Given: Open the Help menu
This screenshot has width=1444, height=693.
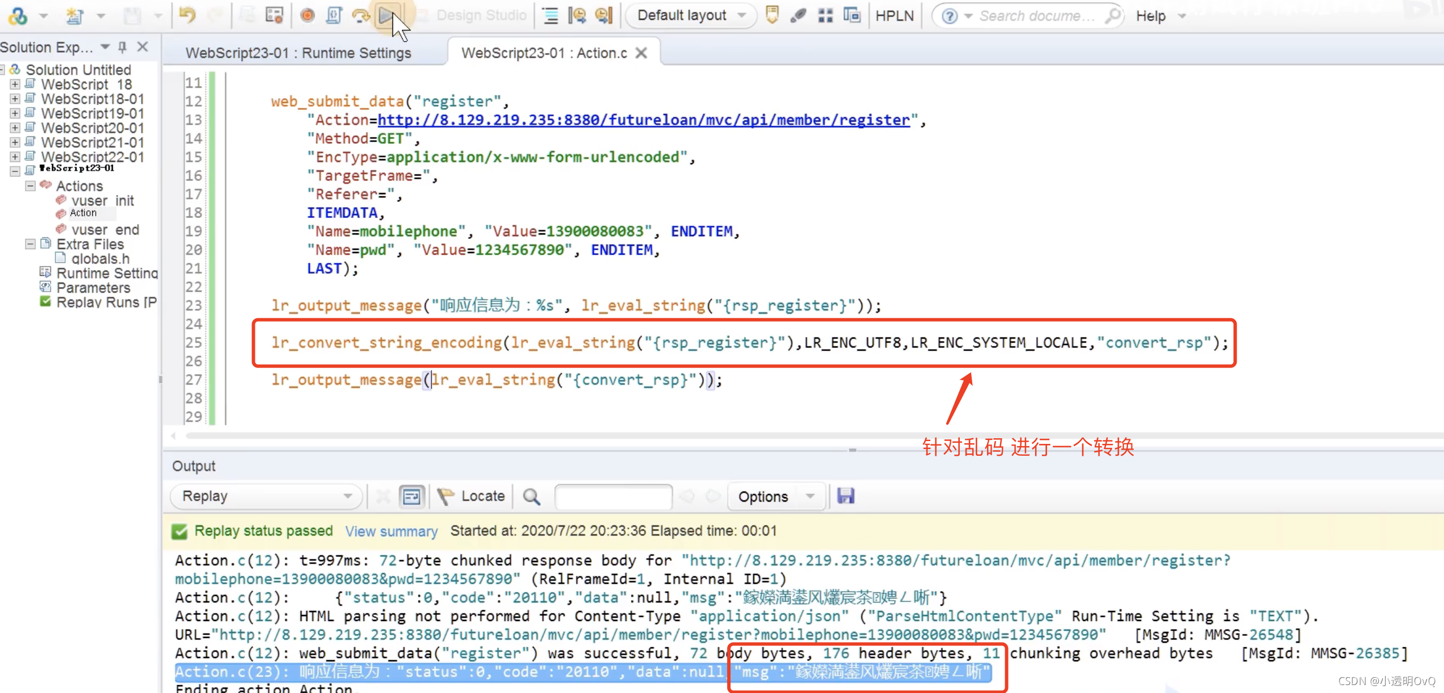Looking at the screenshot, I should 1150,16.
